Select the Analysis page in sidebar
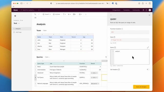 (22, 29)
